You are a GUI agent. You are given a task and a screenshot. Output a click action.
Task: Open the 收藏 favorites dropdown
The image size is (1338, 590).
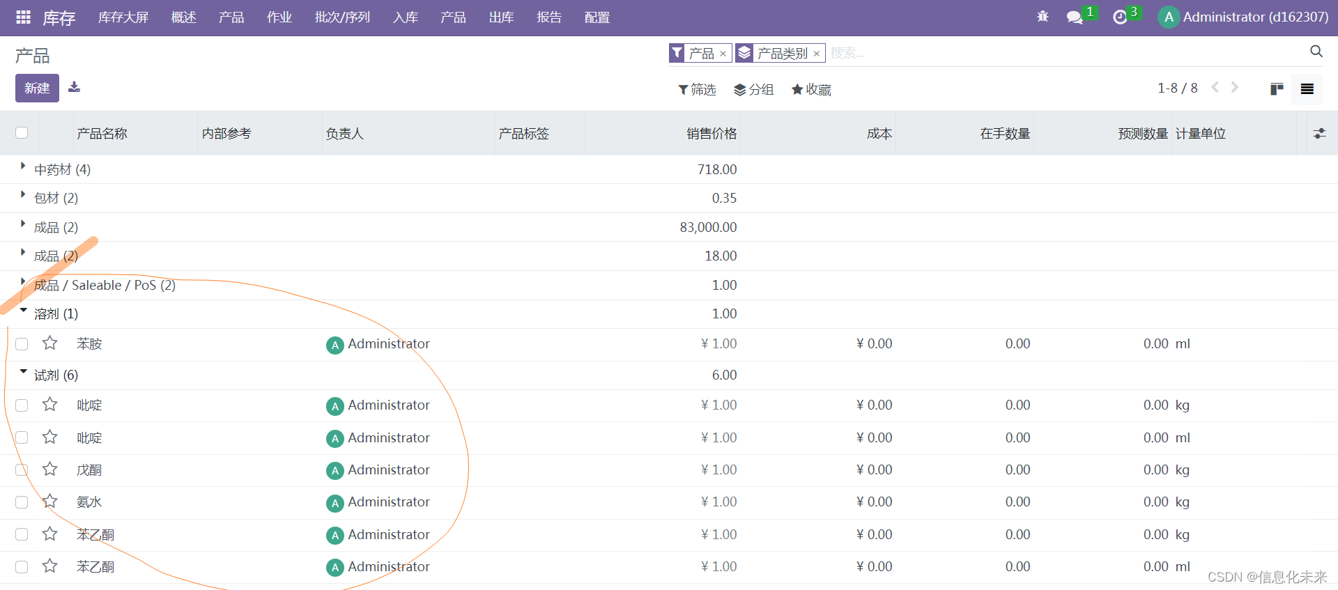click(811, 89)
